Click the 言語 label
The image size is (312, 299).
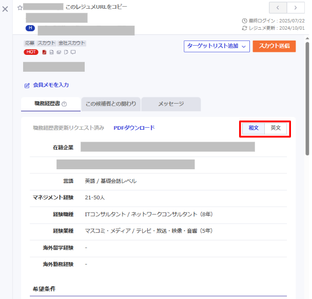68,181
